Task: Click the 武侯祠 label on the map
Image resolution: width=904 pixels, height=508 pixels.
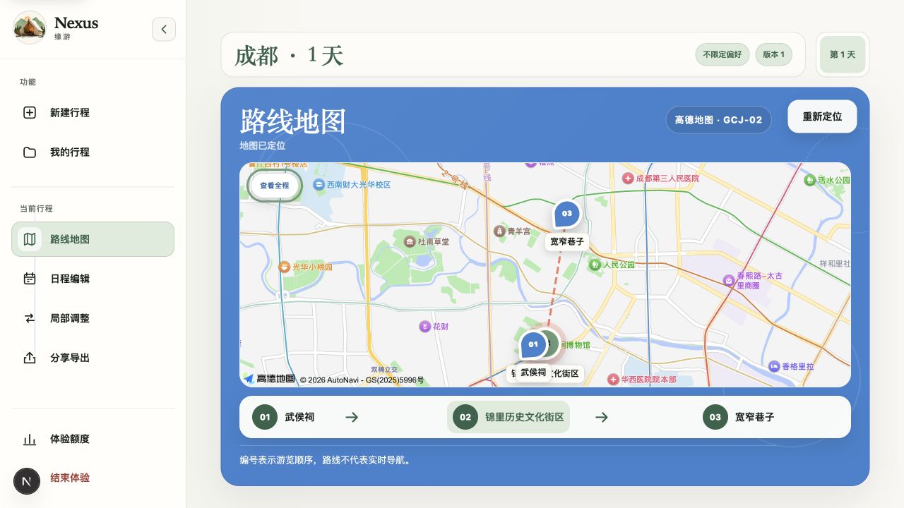Action: pos(533,372)
